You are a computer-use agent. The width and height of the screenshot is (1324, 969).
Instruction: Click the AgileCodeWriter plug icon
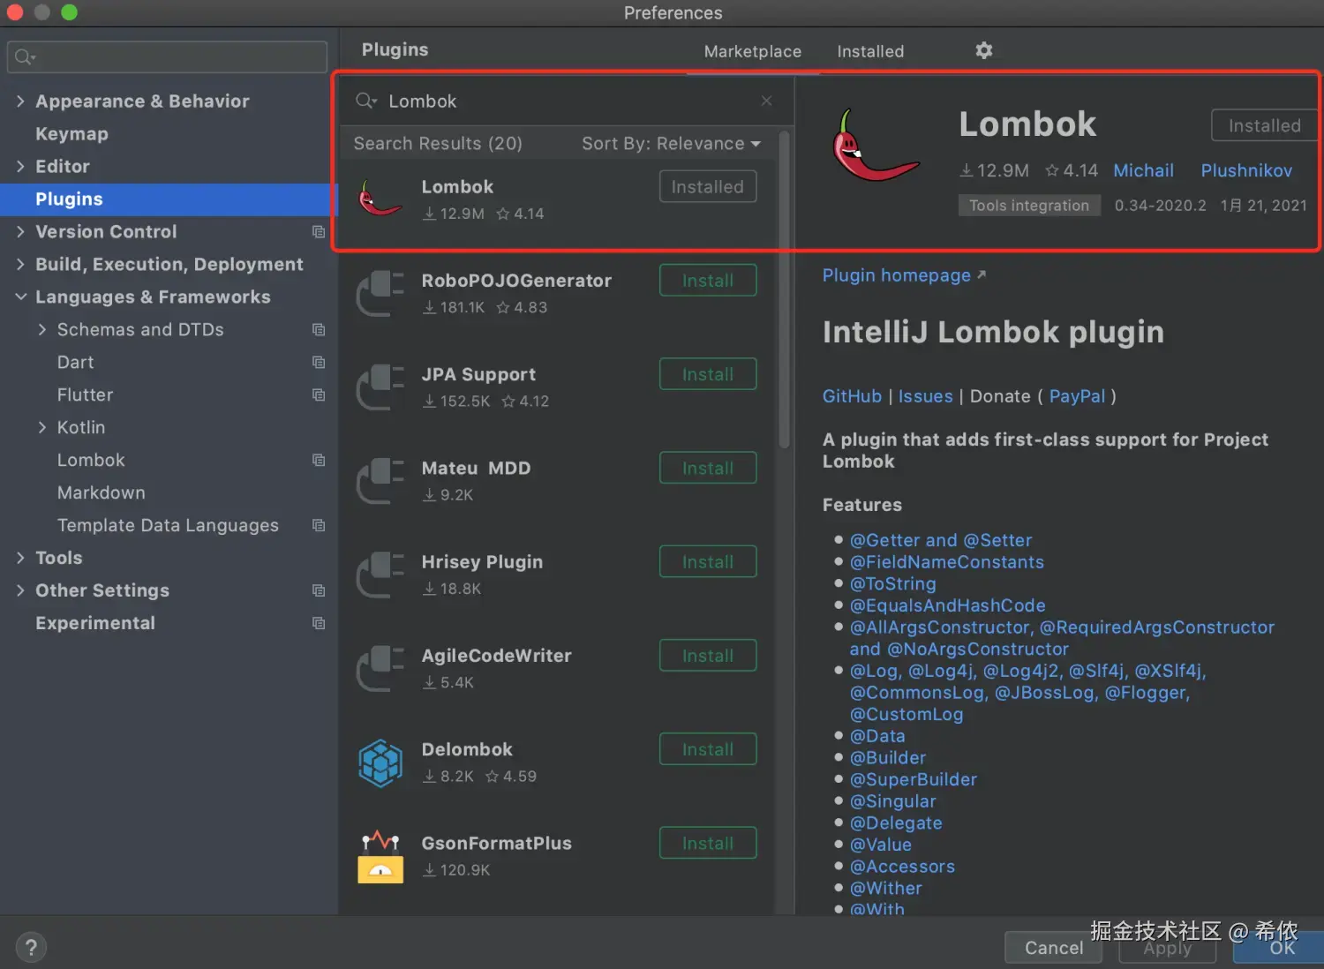pos(380,668)
